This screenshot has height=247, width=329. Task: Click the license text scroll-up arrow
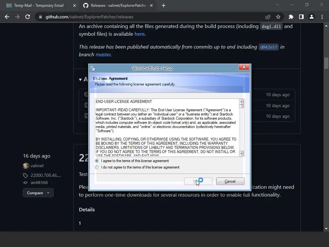(242, 102)
